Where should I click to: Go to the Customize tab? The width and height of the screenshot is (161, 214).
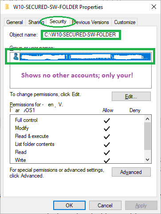pos(125,22)
